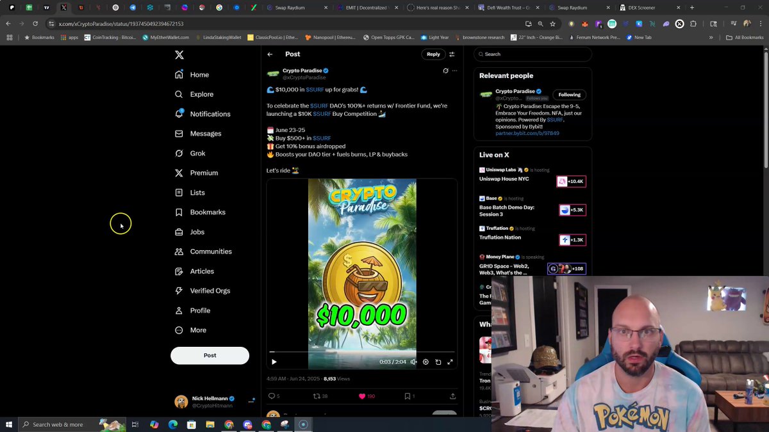The image size is (769, 432).
Task: Seek on the video progress bar
Action: [361, 351]
